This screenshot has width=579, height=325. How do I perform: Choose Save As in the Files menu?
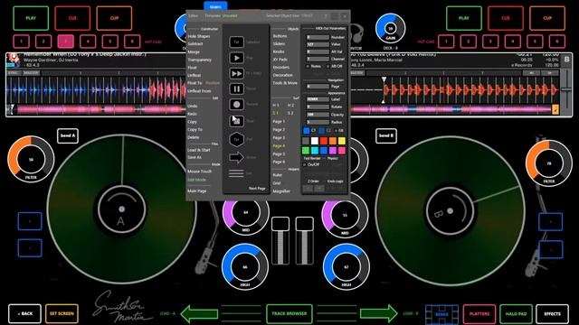click(x=195, y=157)
